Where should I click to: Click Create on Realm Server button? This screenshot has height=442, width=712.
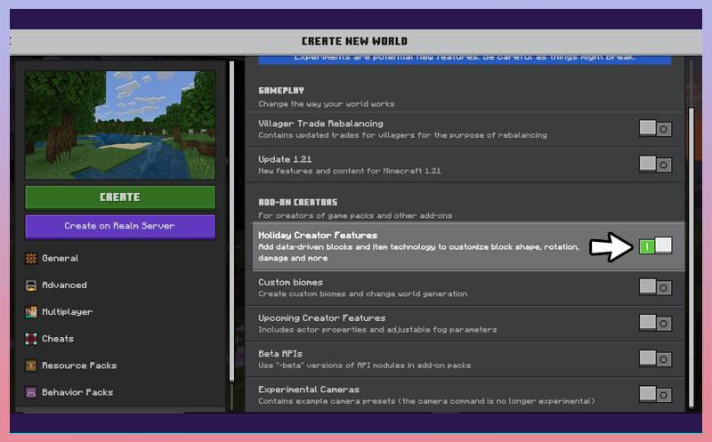pos(120,226)
